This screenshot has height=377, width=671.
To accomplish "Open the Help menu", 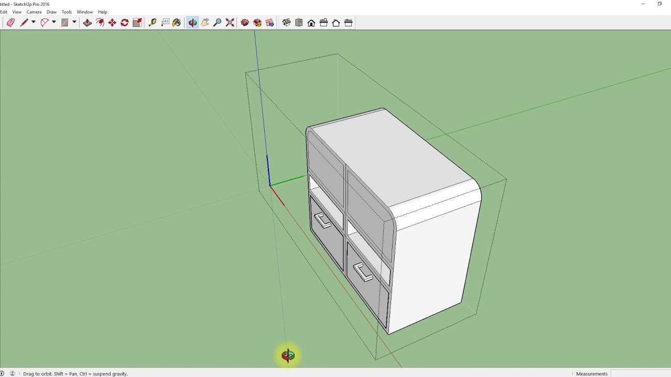I will pos(103,12).
